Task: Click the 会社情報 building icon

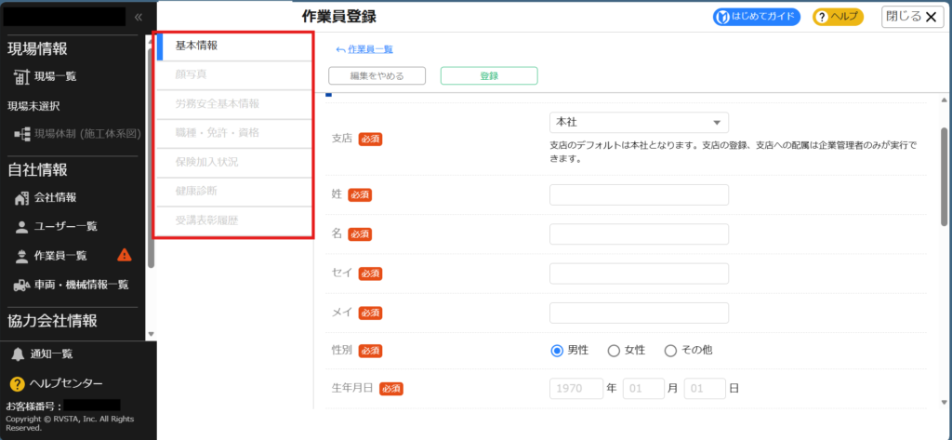Action: click(22, 197)
